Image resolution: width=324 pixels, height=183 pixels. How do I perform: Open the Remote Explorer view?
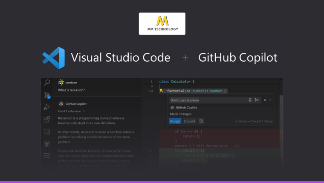[47, 132]
